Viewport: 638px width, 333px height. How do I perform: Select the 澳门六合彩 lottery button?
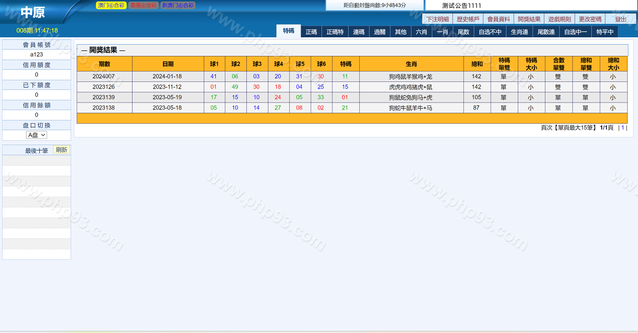[111, 5]
